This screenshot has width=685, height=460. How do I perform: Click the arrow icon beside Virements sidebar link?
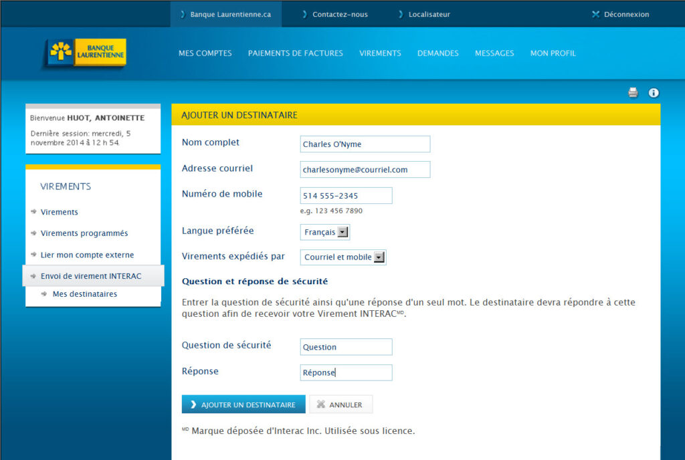[x=33, y=211]
